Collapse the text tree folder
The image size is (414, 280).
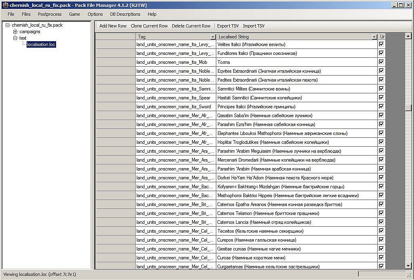[x=15, y=38]
